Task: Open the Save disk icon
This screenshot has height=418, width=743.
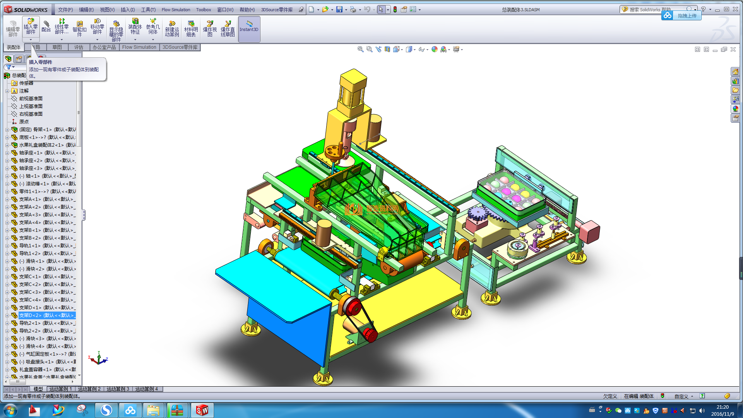Action: [339, 9]
